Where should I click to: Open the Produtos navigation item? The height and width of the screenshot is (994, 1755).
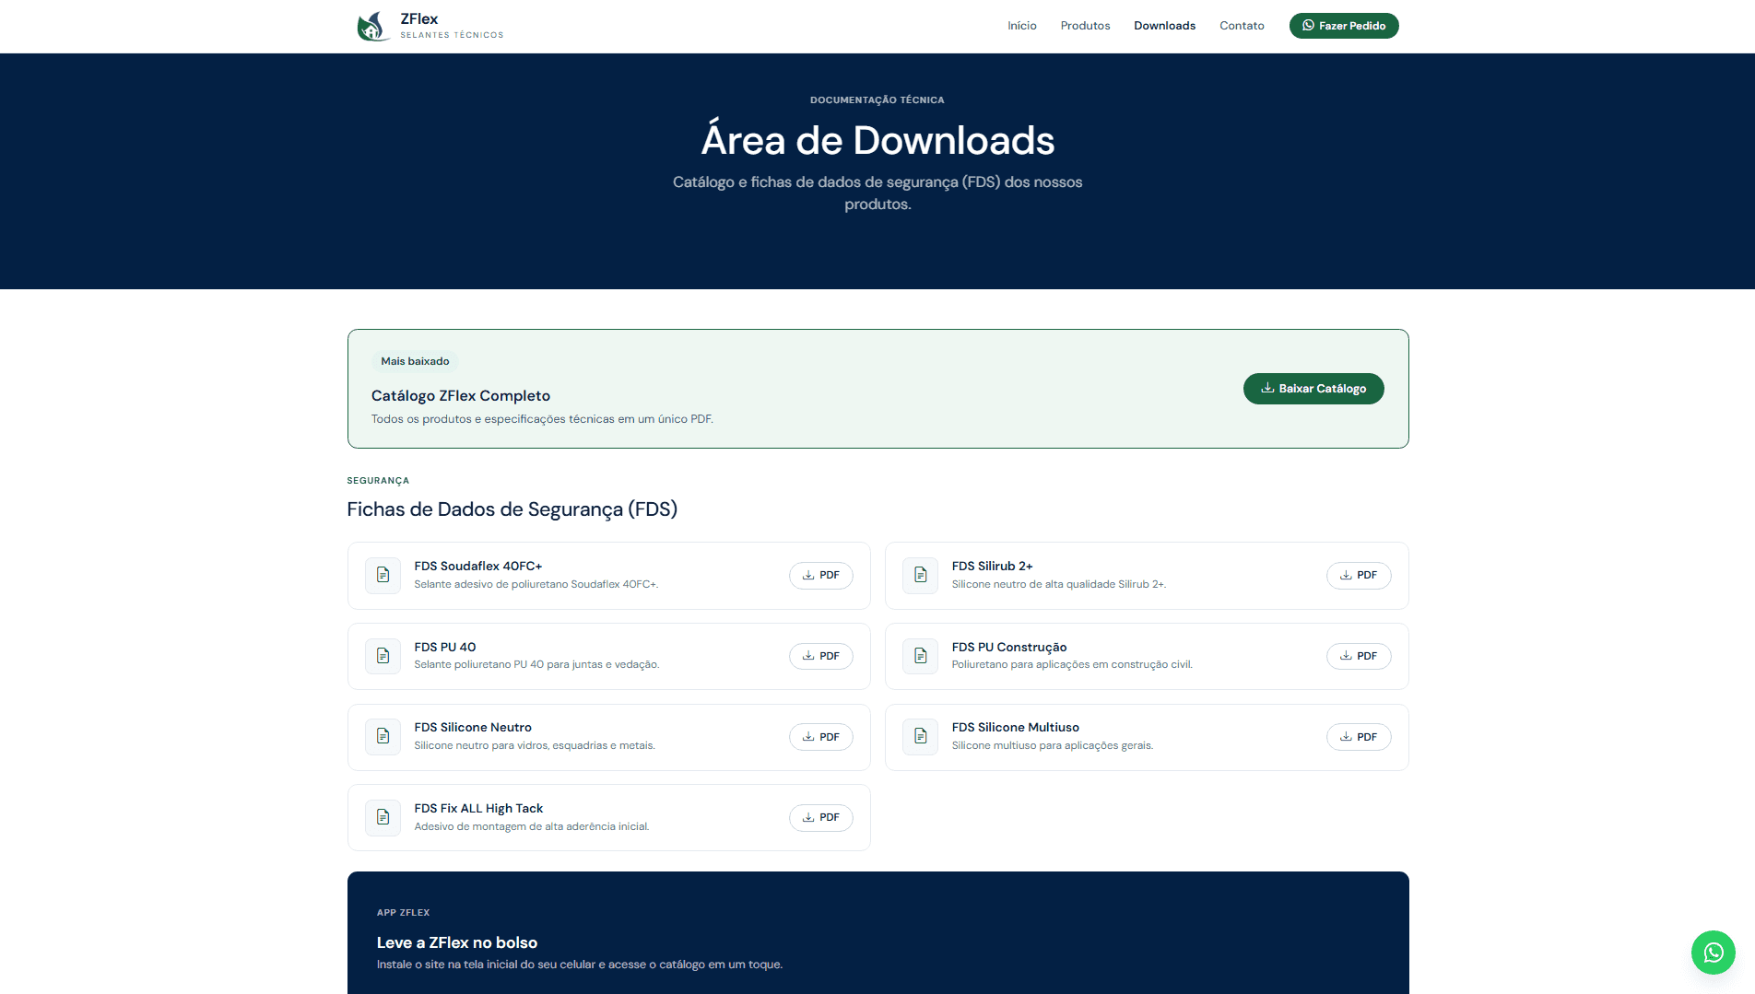click(x=1085, y=26)
